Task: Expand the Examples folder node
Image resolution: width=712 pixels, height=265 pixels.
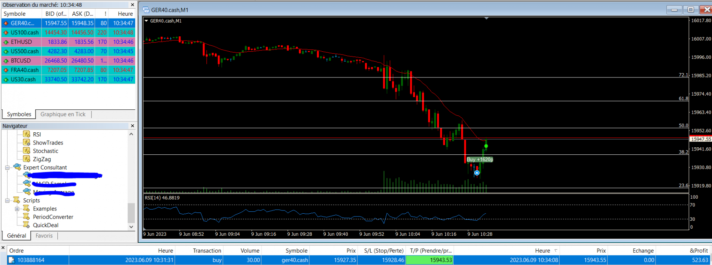Action: tap(17, 209)
